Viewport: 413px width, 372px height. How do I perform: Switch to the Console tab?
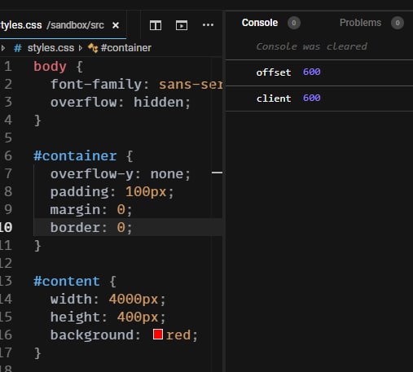click(x=260, y=23)
